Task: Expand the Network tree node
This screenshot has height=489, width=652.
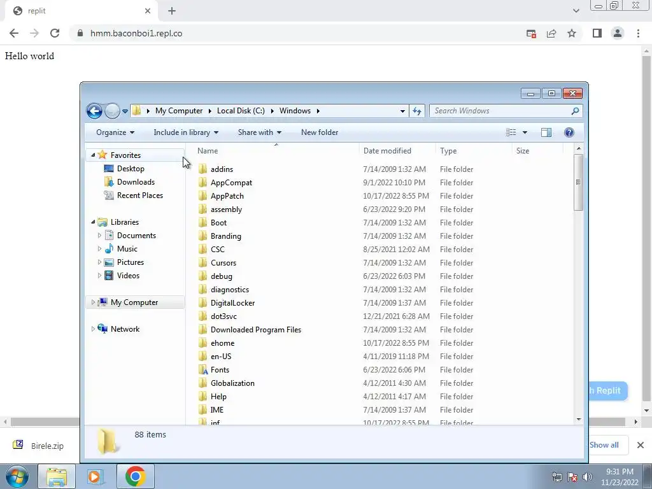Action: [93, 329]
